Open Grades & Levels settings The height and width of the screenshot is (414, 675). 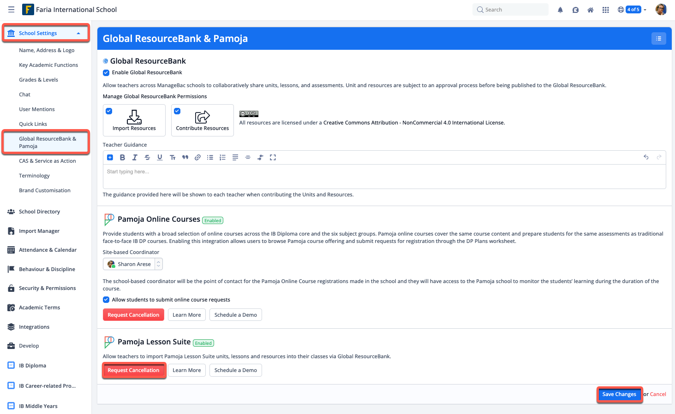point(38,80)
